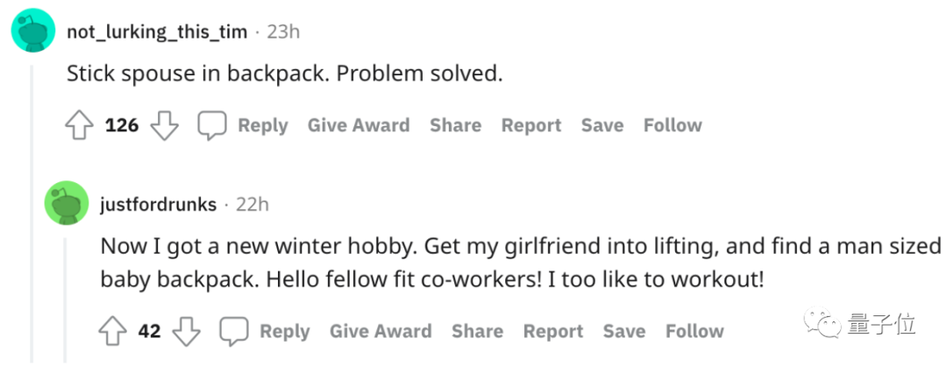
Task: Give Award to justfordrunks reply
Action: point(381,331)
